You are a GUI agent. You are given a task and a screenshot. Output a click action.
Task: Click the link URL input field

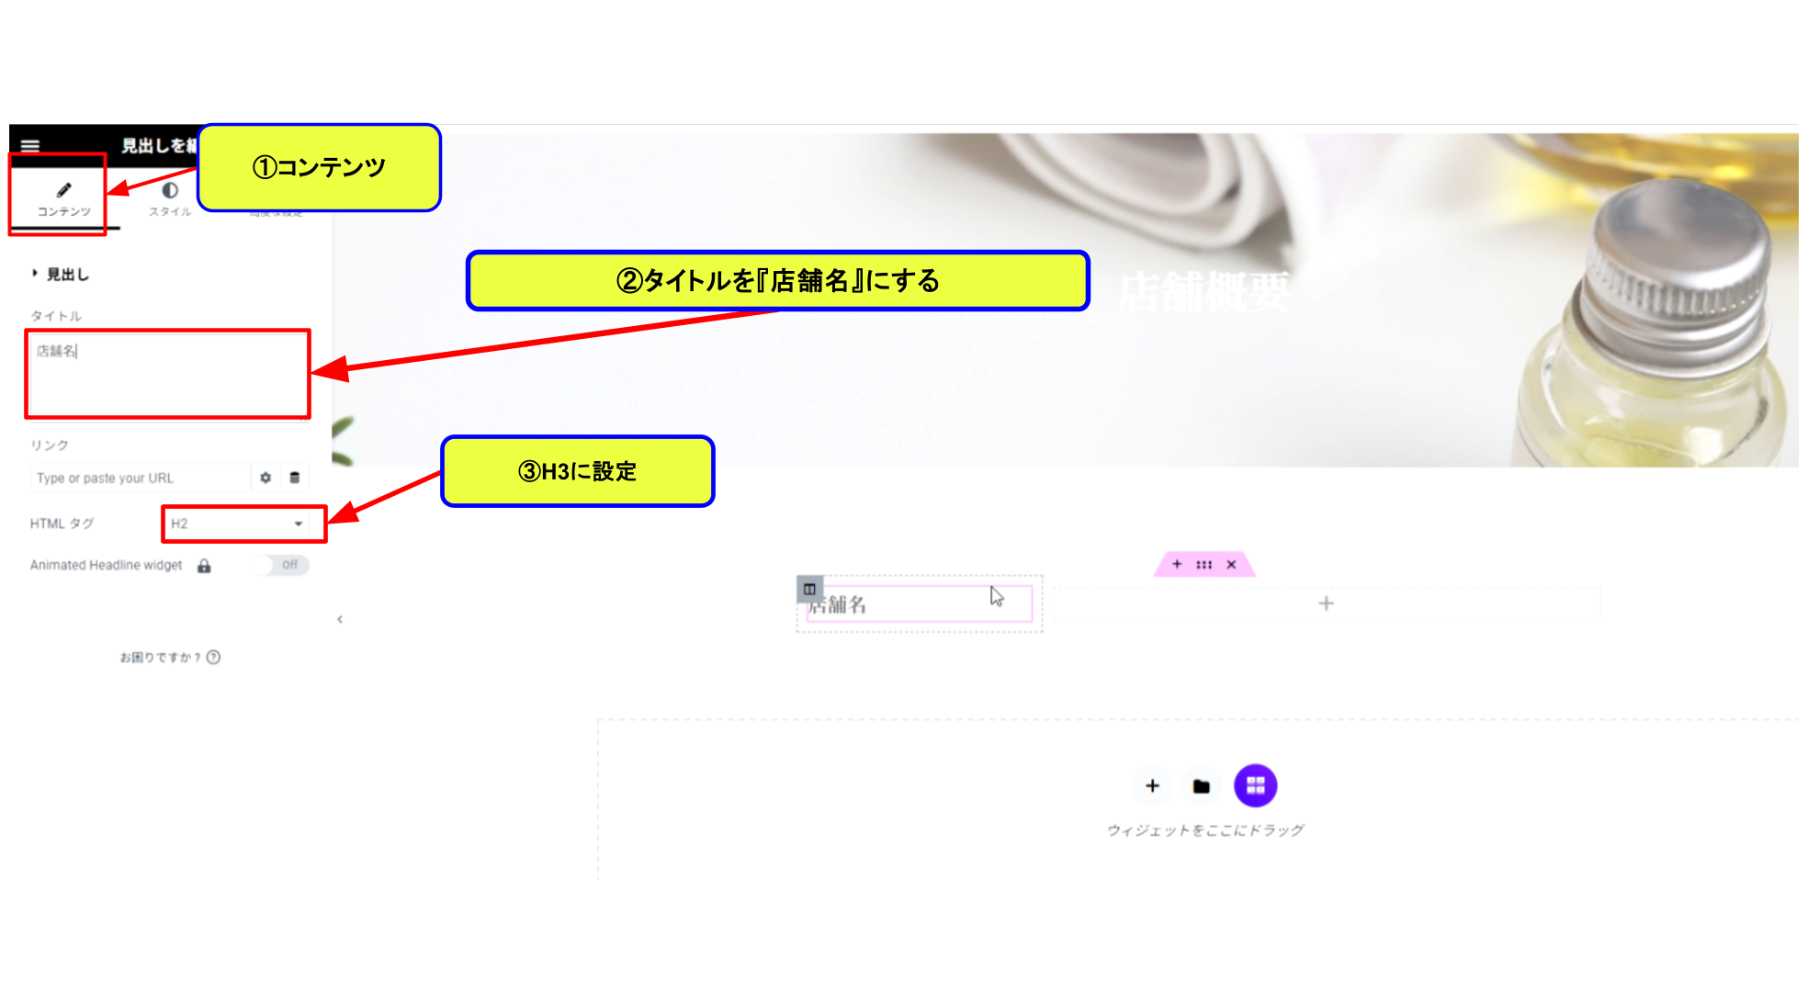(x=140, y=478)
